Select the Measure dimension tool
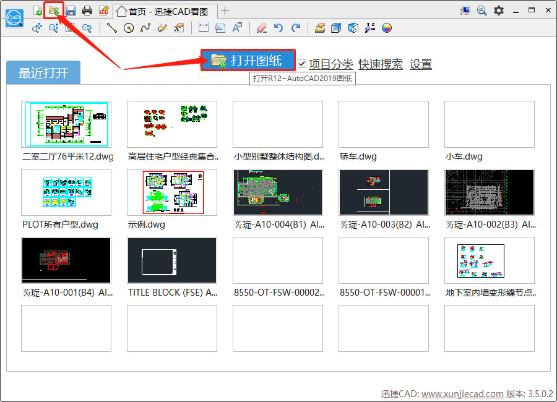The image size is (557, 402). pyautogui.click(x=204, y=28)
